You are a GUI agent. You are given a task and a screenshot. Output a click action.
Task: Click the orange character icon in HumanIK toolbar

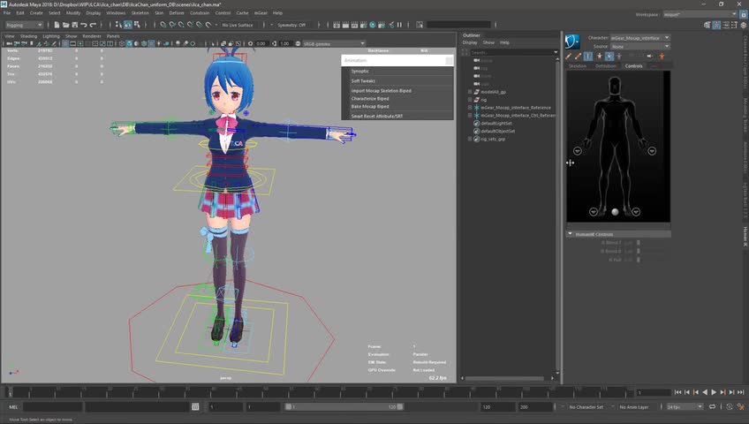[x=662, y=57]
